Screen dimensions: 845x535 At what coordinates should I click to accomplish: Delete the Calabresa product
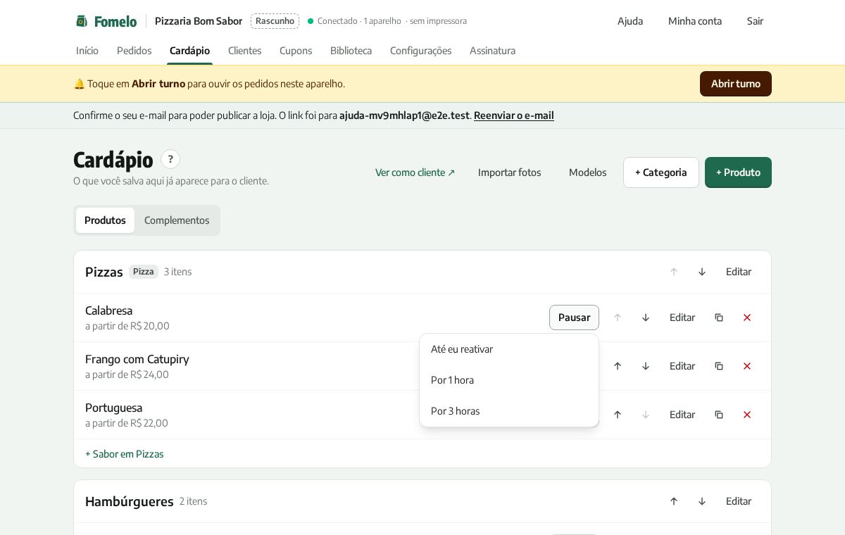pyautogui.click(x=747, y=317)
